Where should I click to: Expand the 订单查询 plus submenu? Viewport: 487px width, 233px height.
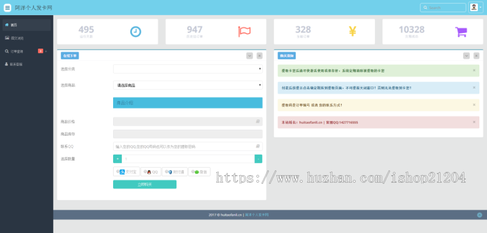[46, 51]
